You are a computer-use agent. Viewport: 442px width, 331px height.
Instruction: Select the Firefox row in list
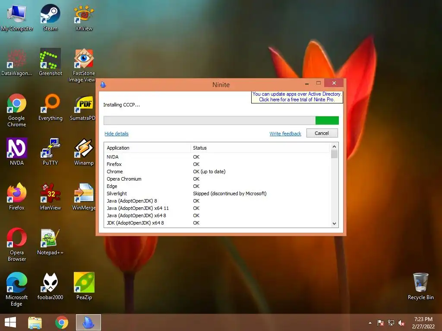(x=217, y=164)
